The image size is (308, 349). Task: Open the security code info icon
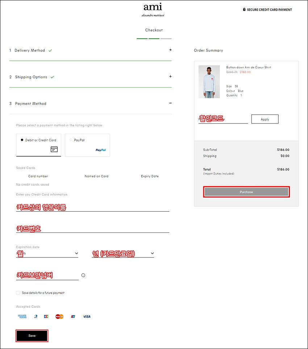coord(83,275)
